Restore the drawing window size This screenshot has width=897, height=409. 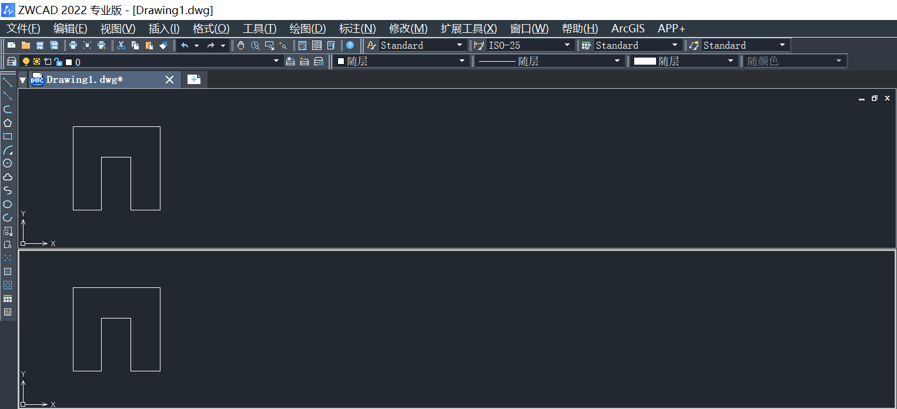point(875,98)
